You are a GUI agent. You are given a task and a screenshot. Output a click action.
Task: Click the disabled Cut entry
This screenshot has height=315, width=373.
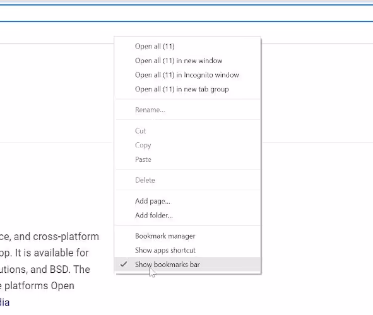[187, 131]
